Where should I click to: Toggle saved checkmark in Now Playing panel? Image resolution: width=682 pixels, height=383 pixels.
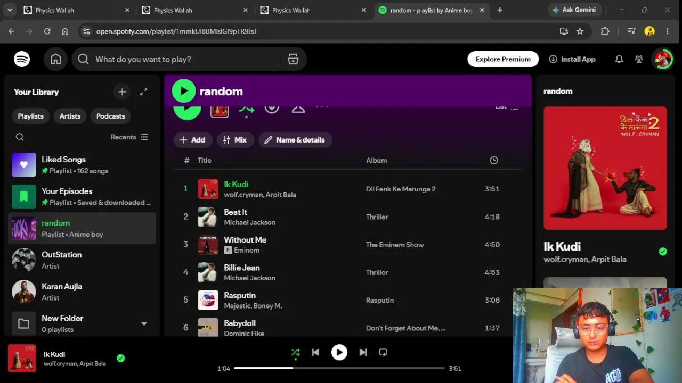pyautogui.click(x=663, y=252)
